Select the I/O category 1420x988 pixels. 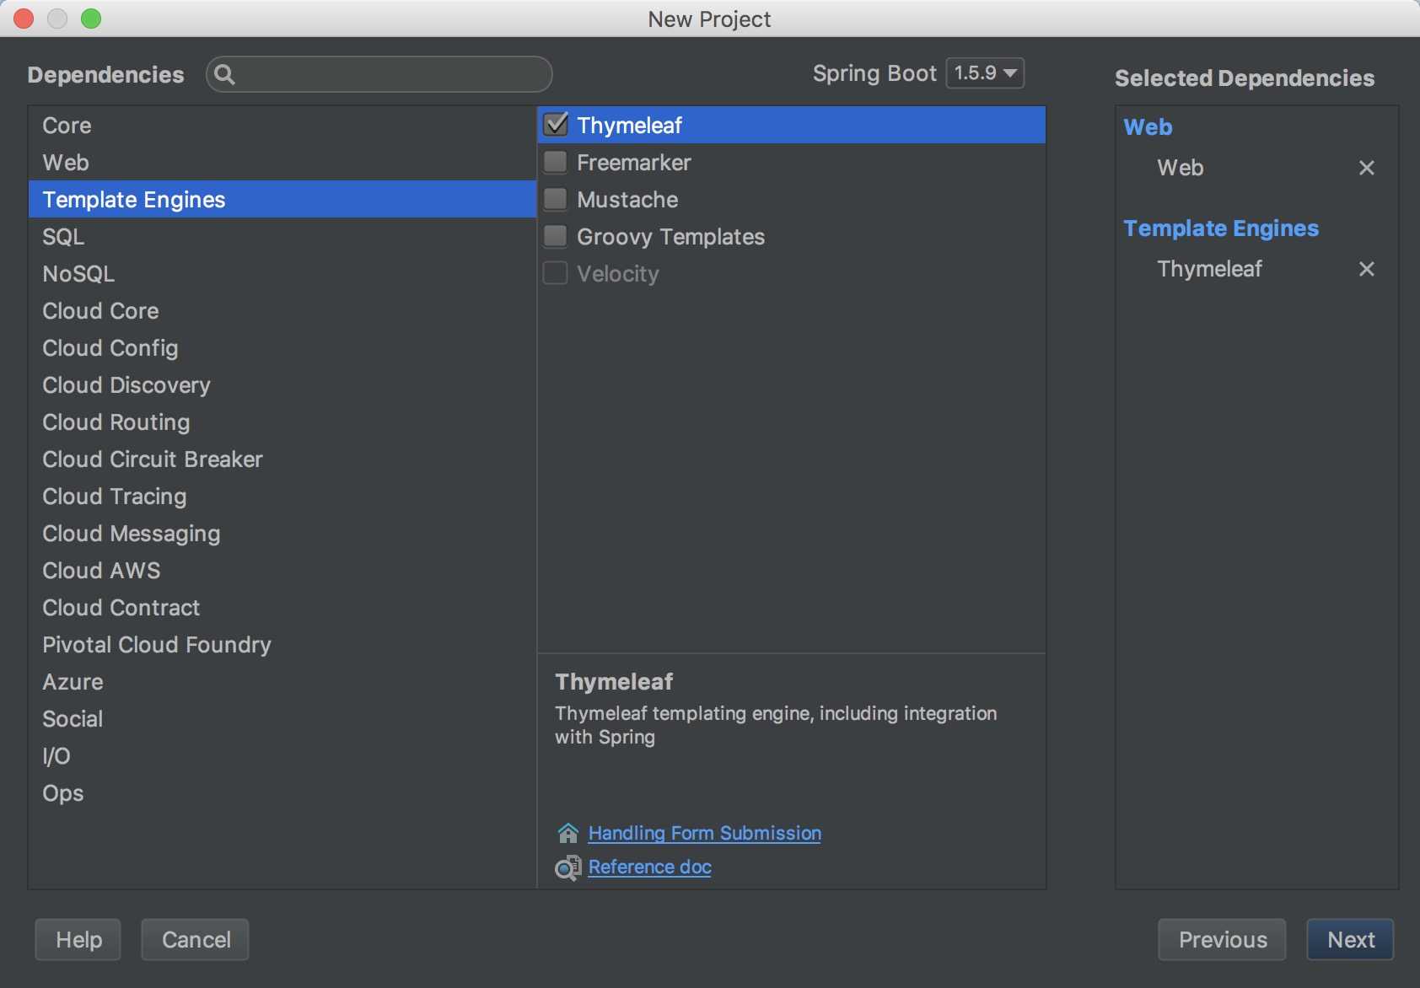(282, 755)
